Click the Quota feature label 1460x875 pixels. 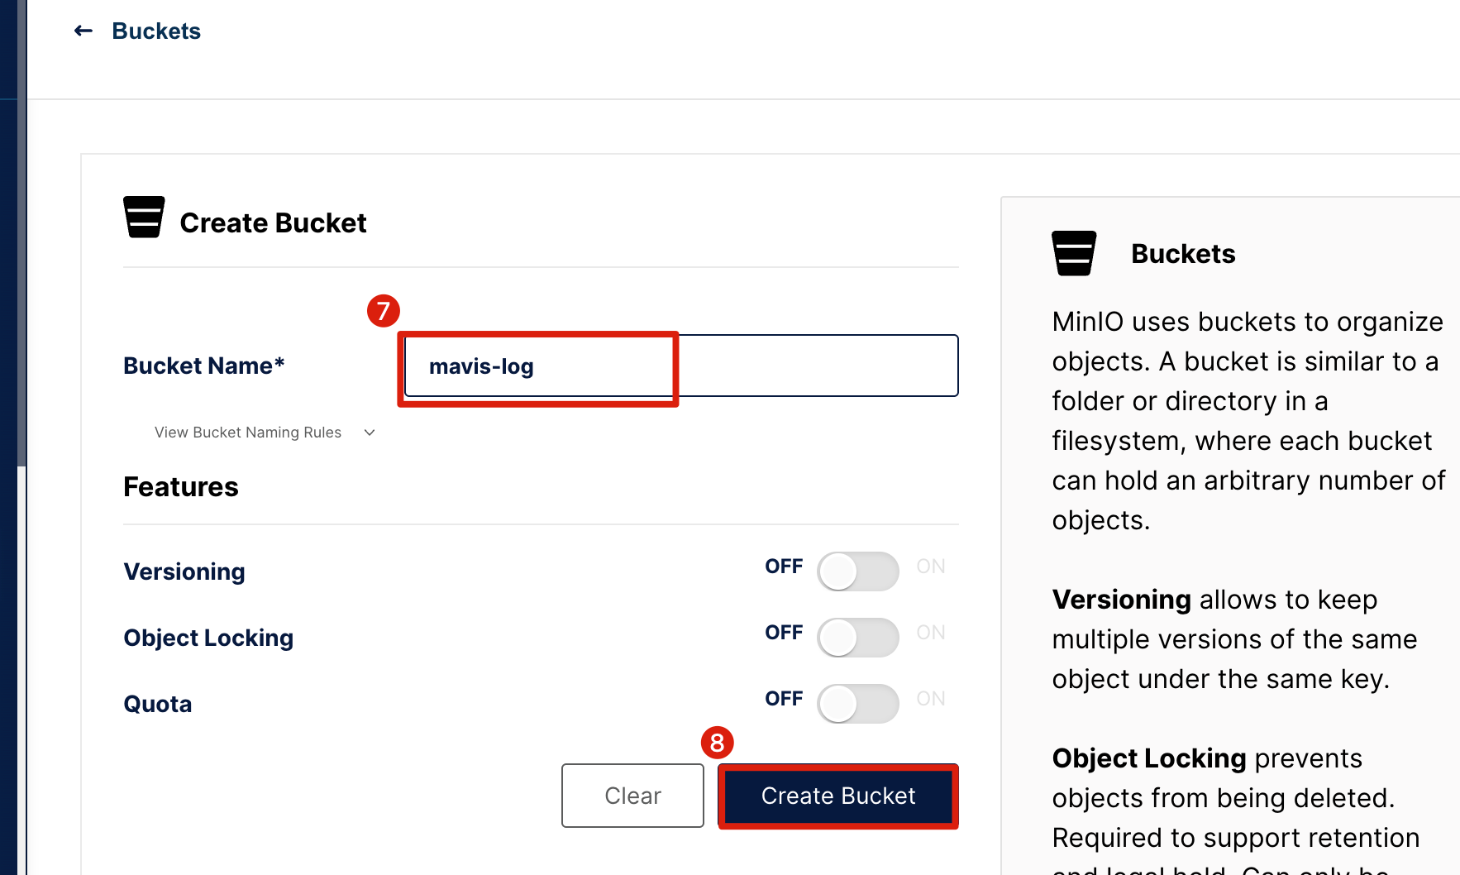click(x=158, y=704)
